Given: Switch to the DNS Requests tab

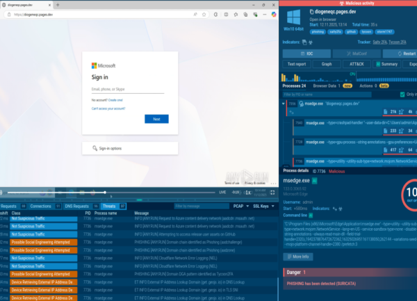Looking at the screenshot, I should point(81,206).
